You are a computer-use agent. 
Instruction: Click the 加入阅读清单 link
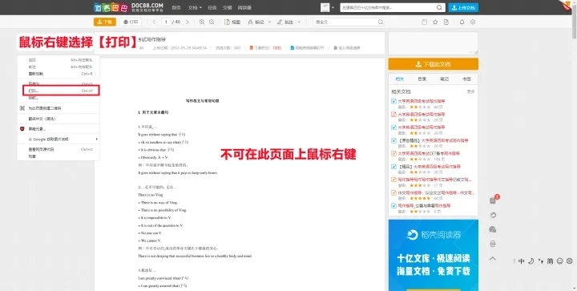click(347, 48)
